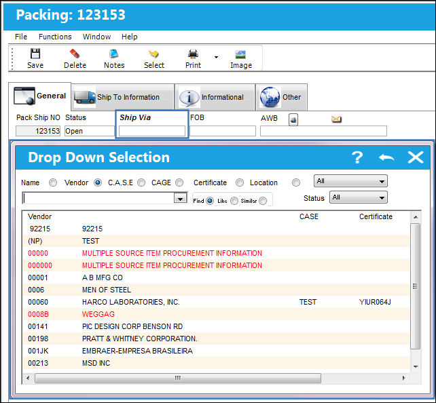Select the HARCO LABORATORIES, INC. row

(x=215, y=302)
